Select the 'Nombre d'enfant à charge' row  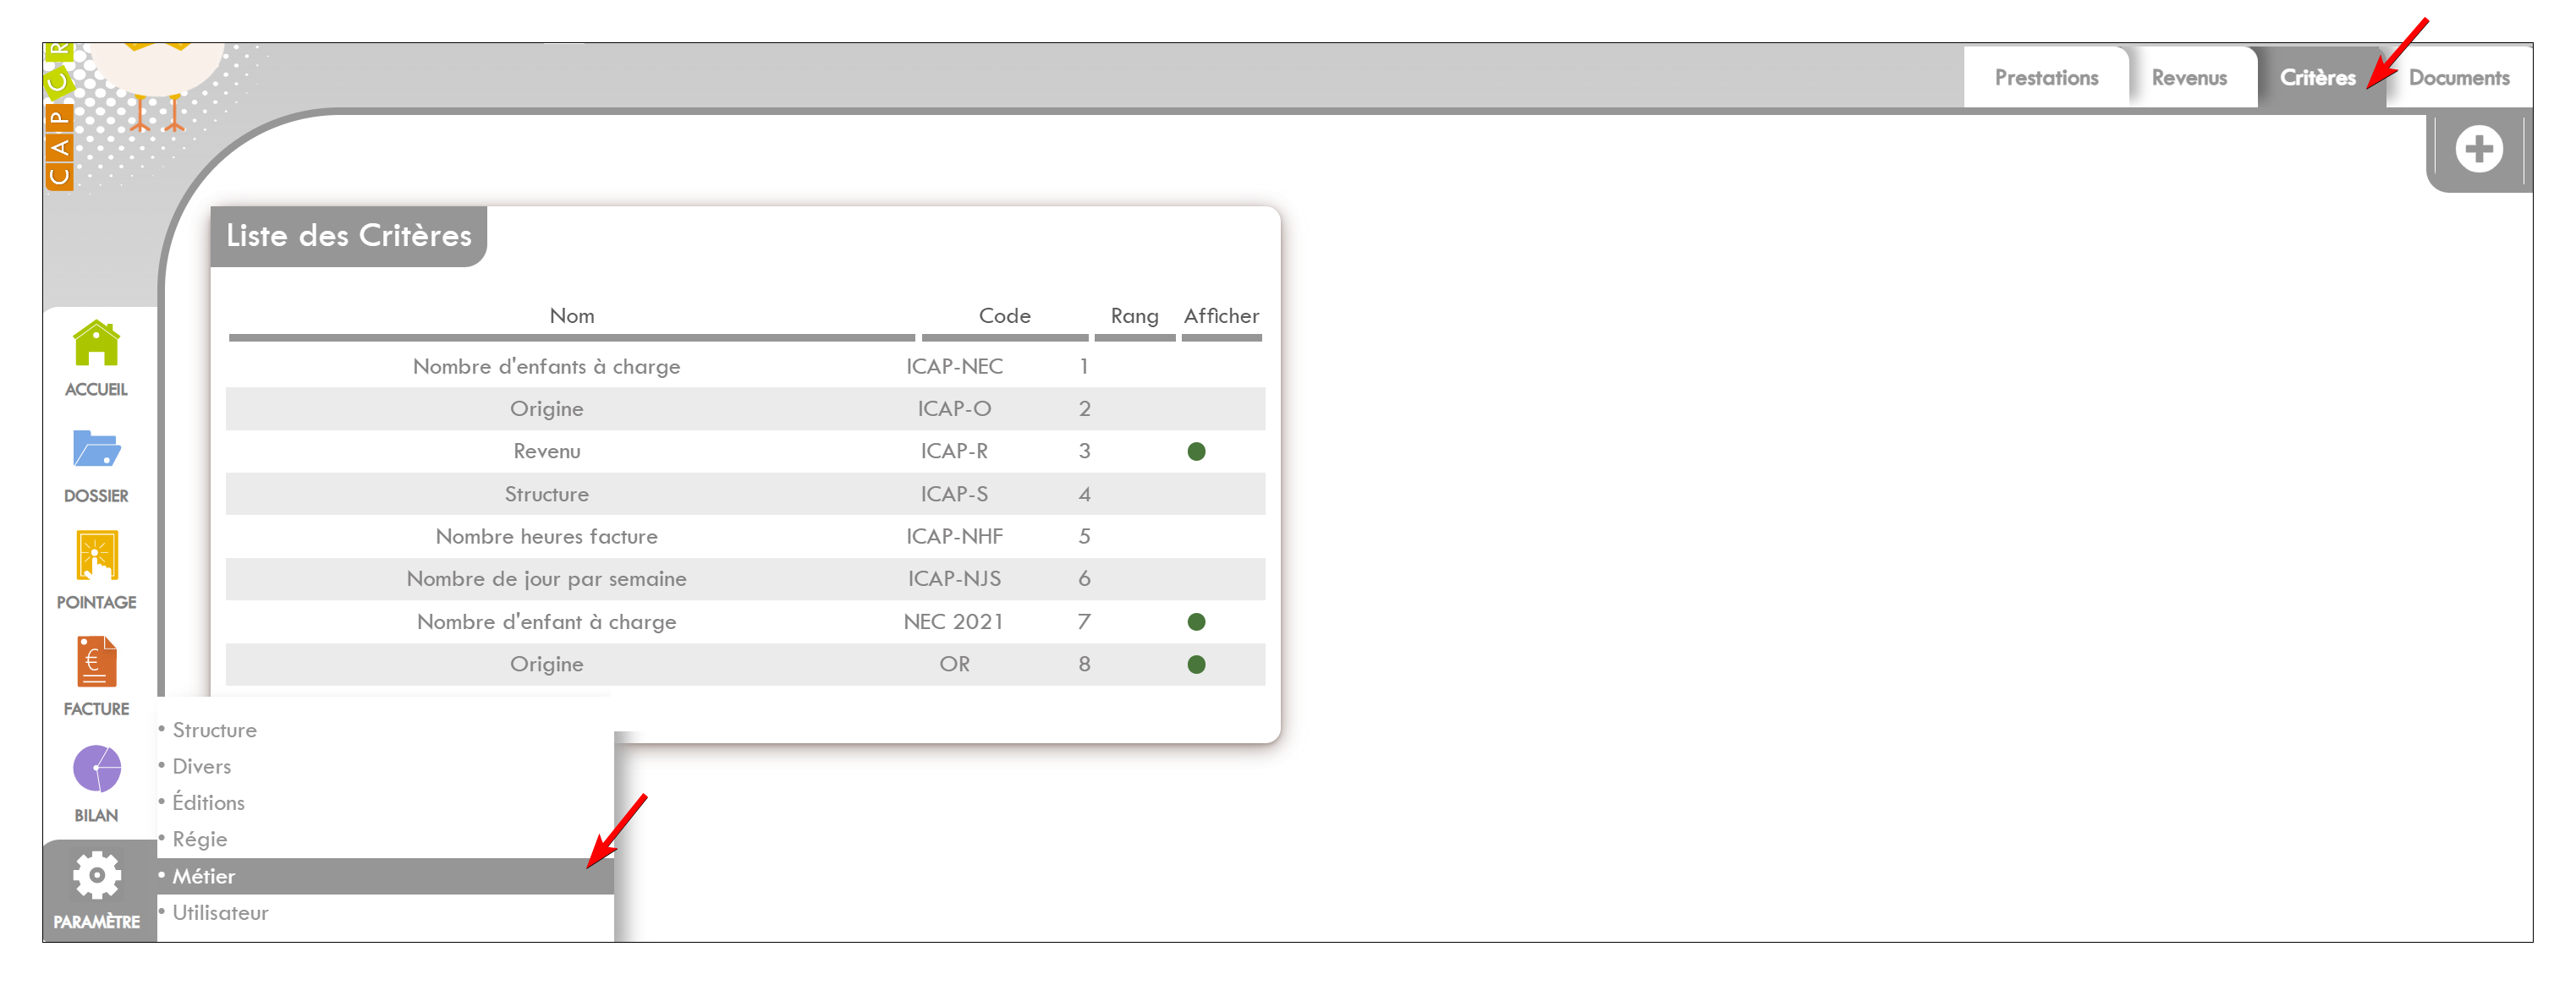point(745,622)
